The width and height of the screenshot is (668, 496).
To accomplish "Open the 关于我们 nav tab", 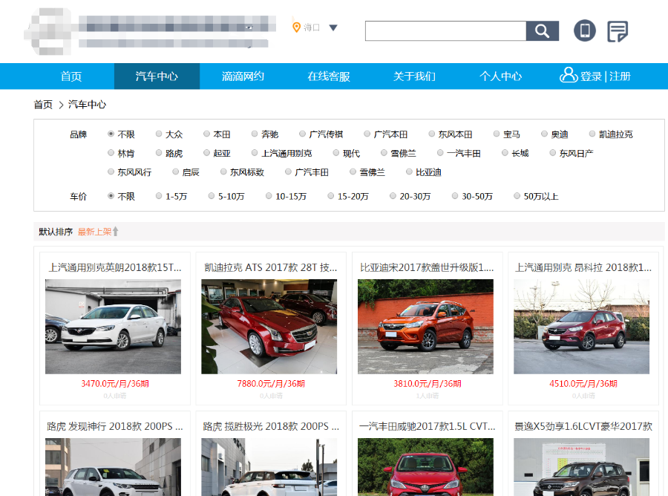I will [x=414, y=76].
